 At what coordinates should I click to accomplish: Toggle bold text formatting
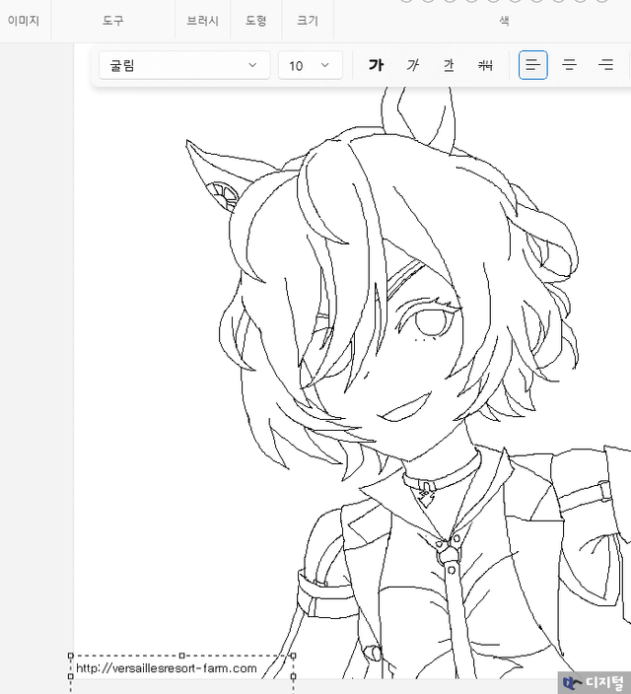click(x=376, y=66)
